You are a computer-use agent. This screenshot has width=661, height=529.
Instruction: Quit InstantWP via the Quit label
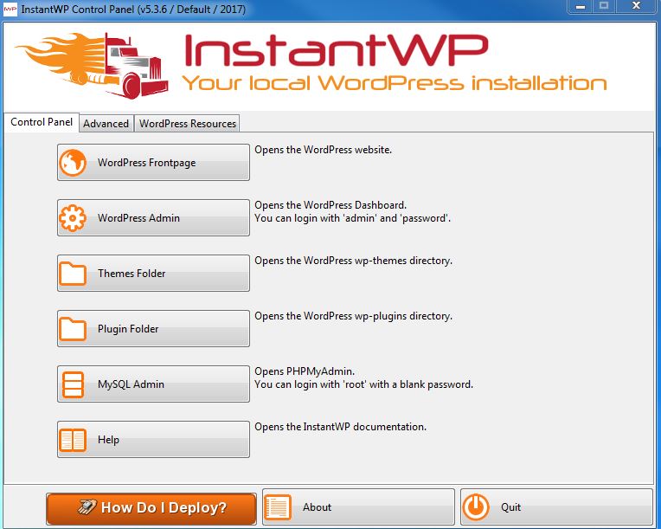pos(511,507)
